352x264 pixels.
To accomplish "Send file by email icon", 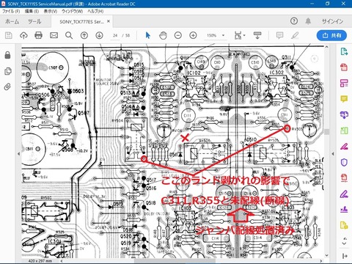I will [54, 36].
